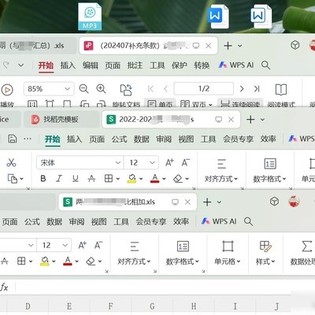
Task: Open 对齐方式 menu in middle window
Action: (x=221, y=171)
